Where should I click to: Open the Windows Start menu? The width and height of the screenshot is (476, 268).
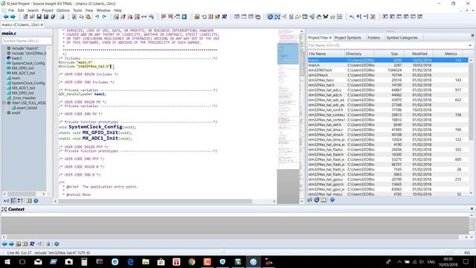point(7,261)
